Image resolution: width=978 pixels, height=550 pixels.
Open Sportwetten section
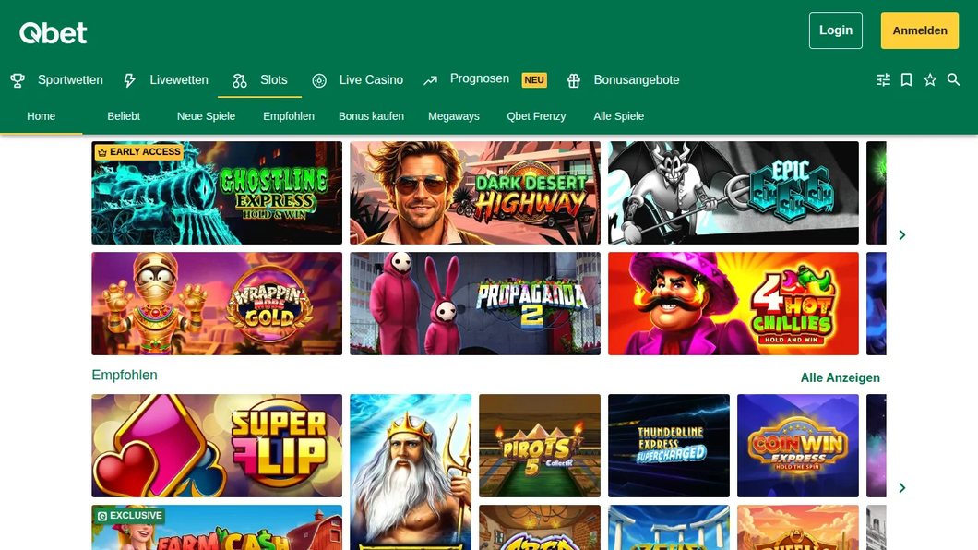click(x=70, y=79)
